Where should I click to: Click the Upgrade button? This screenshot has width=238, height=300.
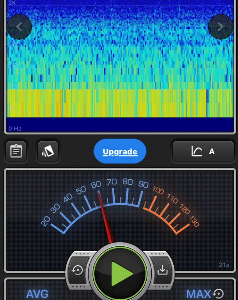coord(120,151)
